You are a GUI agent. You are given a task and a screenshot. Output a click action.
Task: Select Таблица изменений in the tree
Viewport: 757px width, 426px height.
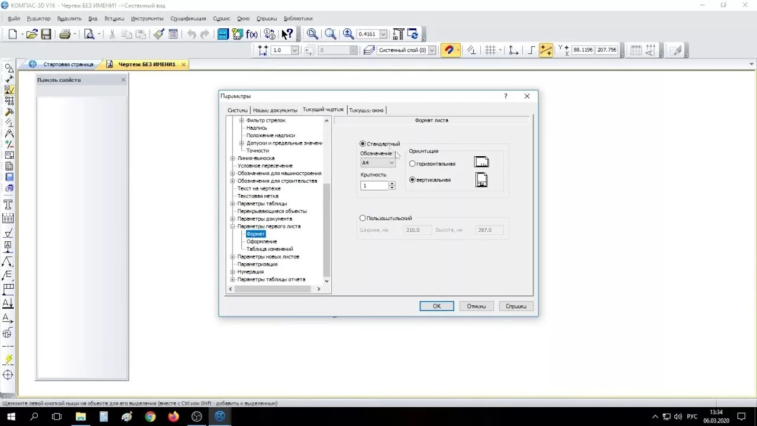(270, 249)
